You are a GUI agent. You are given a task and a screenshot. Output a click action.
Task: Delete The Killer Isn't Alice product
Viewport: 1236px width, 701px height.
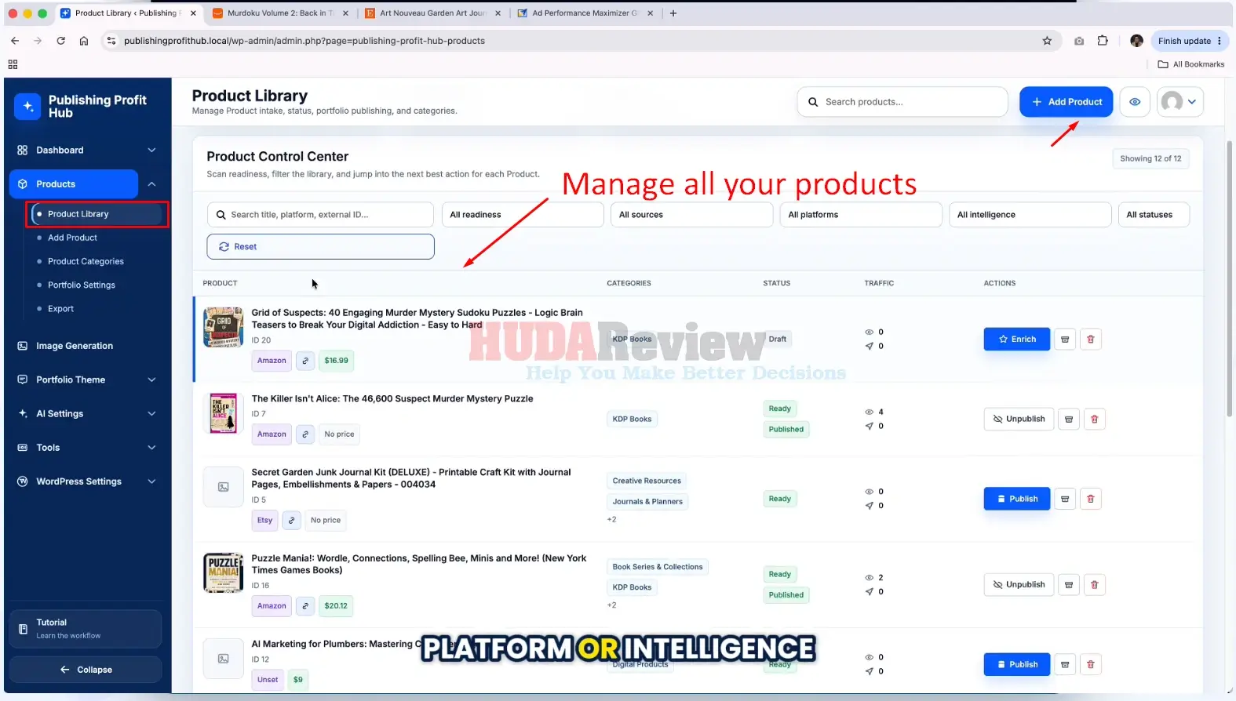(1095, 420)
